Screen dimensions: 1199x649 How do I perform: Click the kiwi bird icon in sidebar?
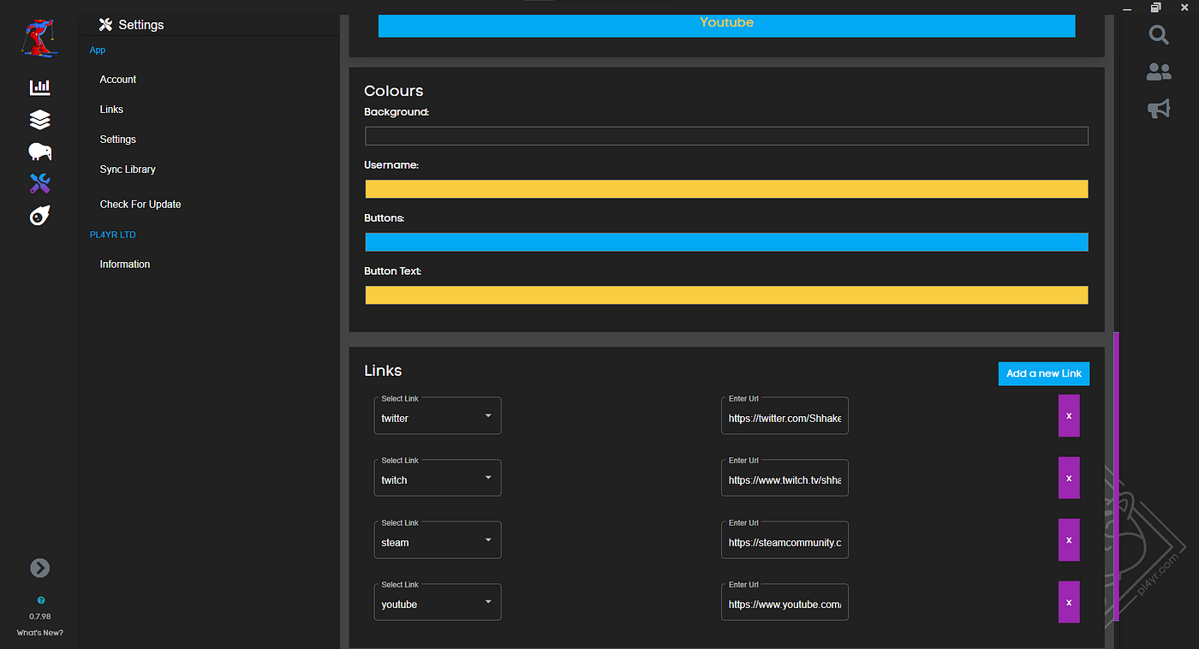coord(39,152)
